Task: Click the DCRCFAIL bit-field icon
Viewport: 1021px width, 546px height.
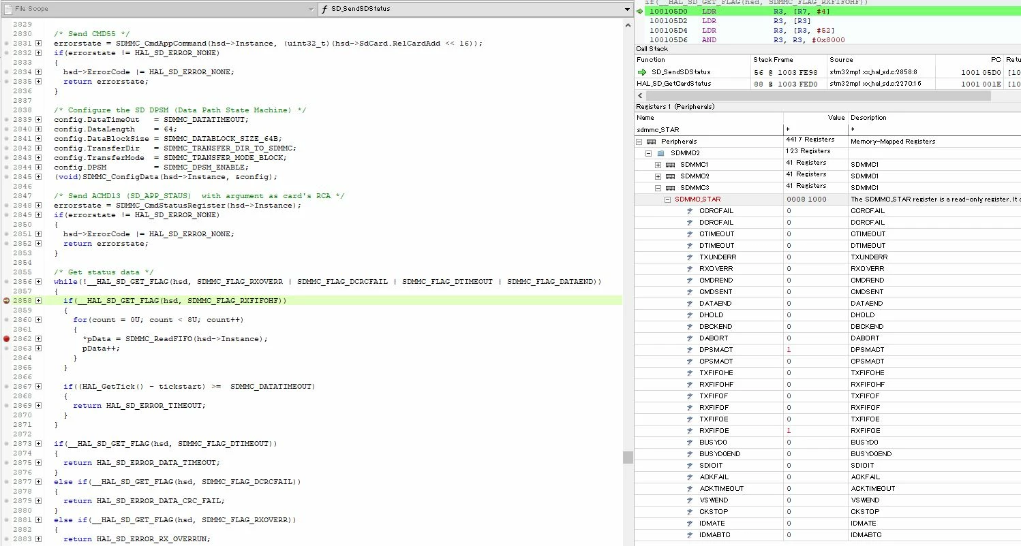Action: click(x=690, y=223)
